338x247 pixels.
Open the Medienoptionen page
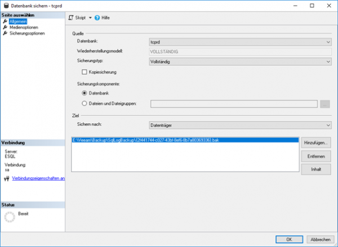[23, 27]
